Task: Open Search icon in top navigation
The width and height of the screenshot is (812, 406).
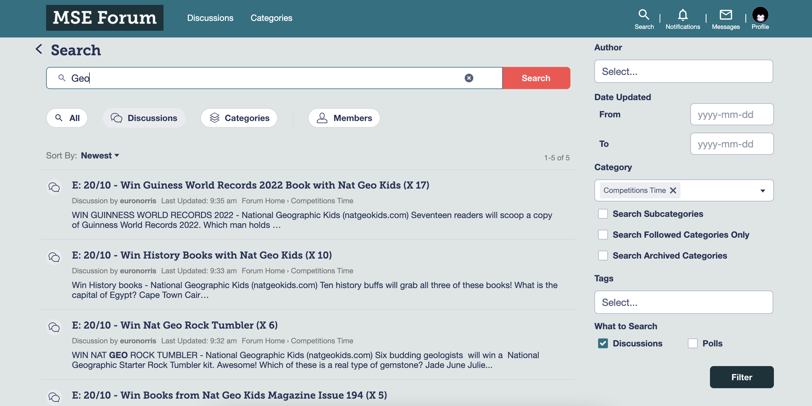Action: [x=644, y=19]
